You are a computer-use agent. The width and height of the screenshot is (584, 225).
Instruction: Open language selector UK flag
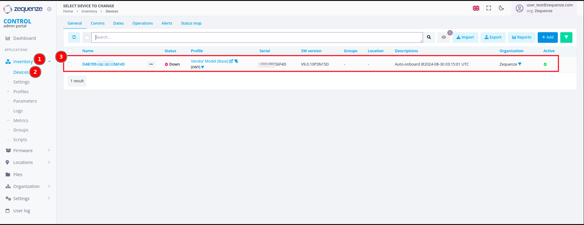click(x=476, y=8)
